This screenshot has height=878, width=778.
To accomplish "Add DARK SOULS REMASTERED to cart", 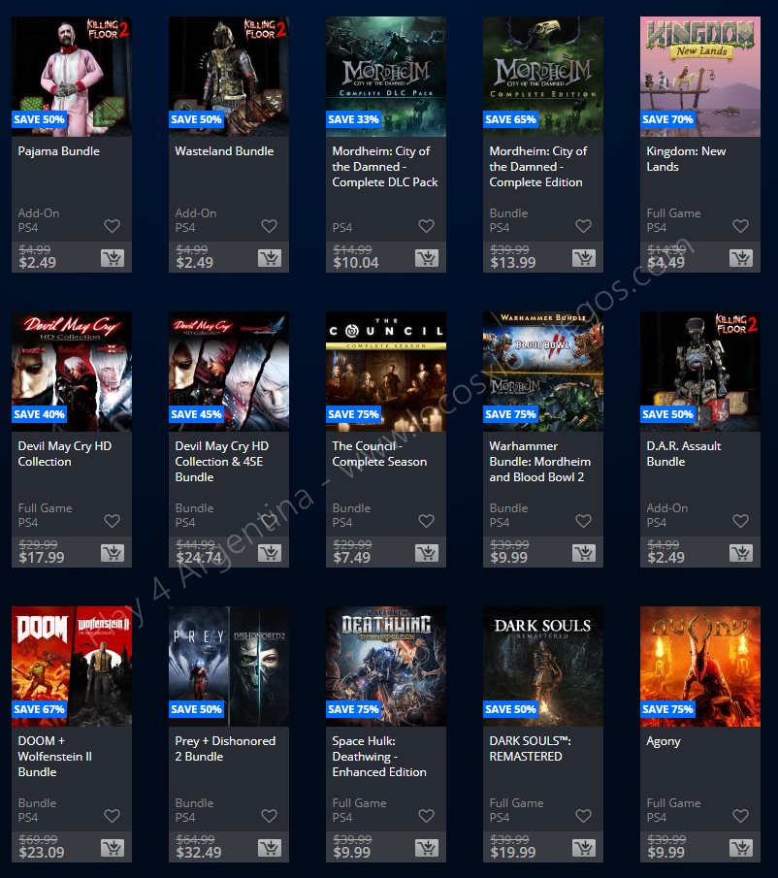I will (584, 848).
